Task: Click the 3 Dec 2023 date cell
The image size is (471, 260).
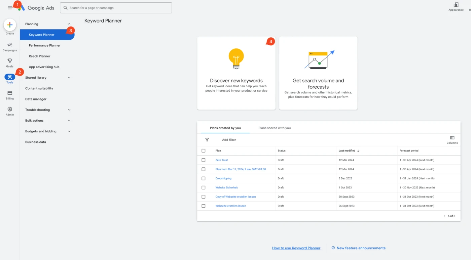Action: pyautogui.click(x=346, y=178)
